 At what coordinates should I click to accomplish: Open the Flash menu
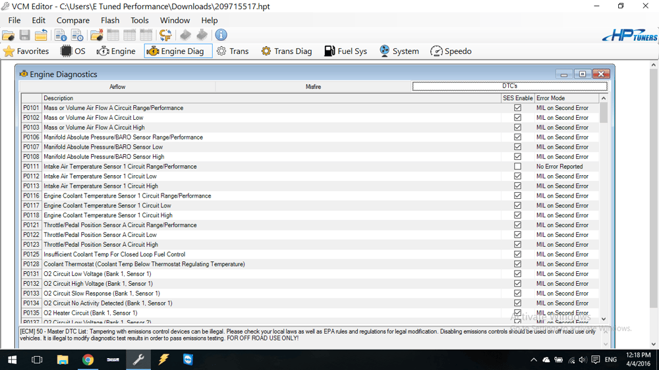(110, 20)
